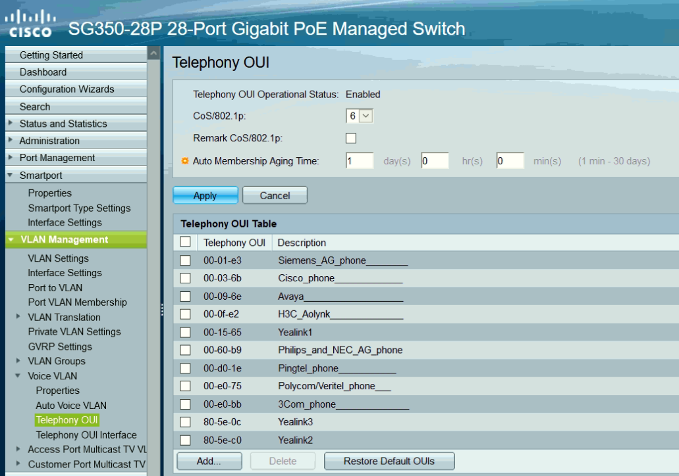Collapse the Voice VLAN tree node
The image size is (679, 476).
click(x=18, y=376)
